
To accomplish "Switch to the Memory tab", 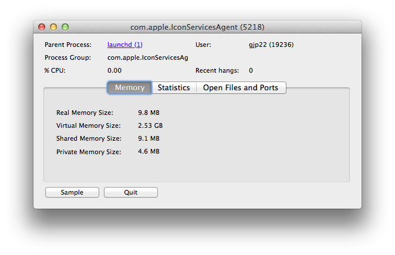I will (x=130, y=87).
